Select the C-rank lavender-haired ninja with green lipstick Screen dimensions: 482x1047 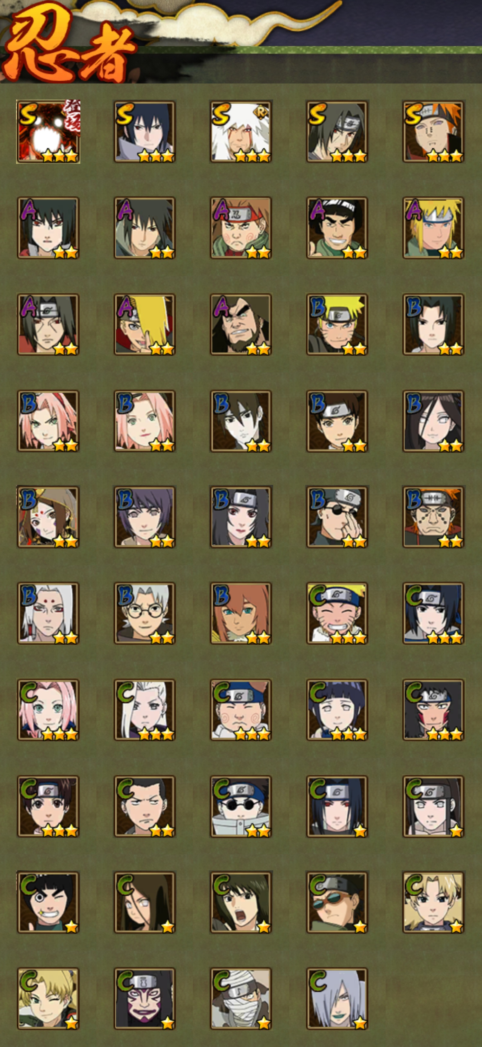coord(337,999)
